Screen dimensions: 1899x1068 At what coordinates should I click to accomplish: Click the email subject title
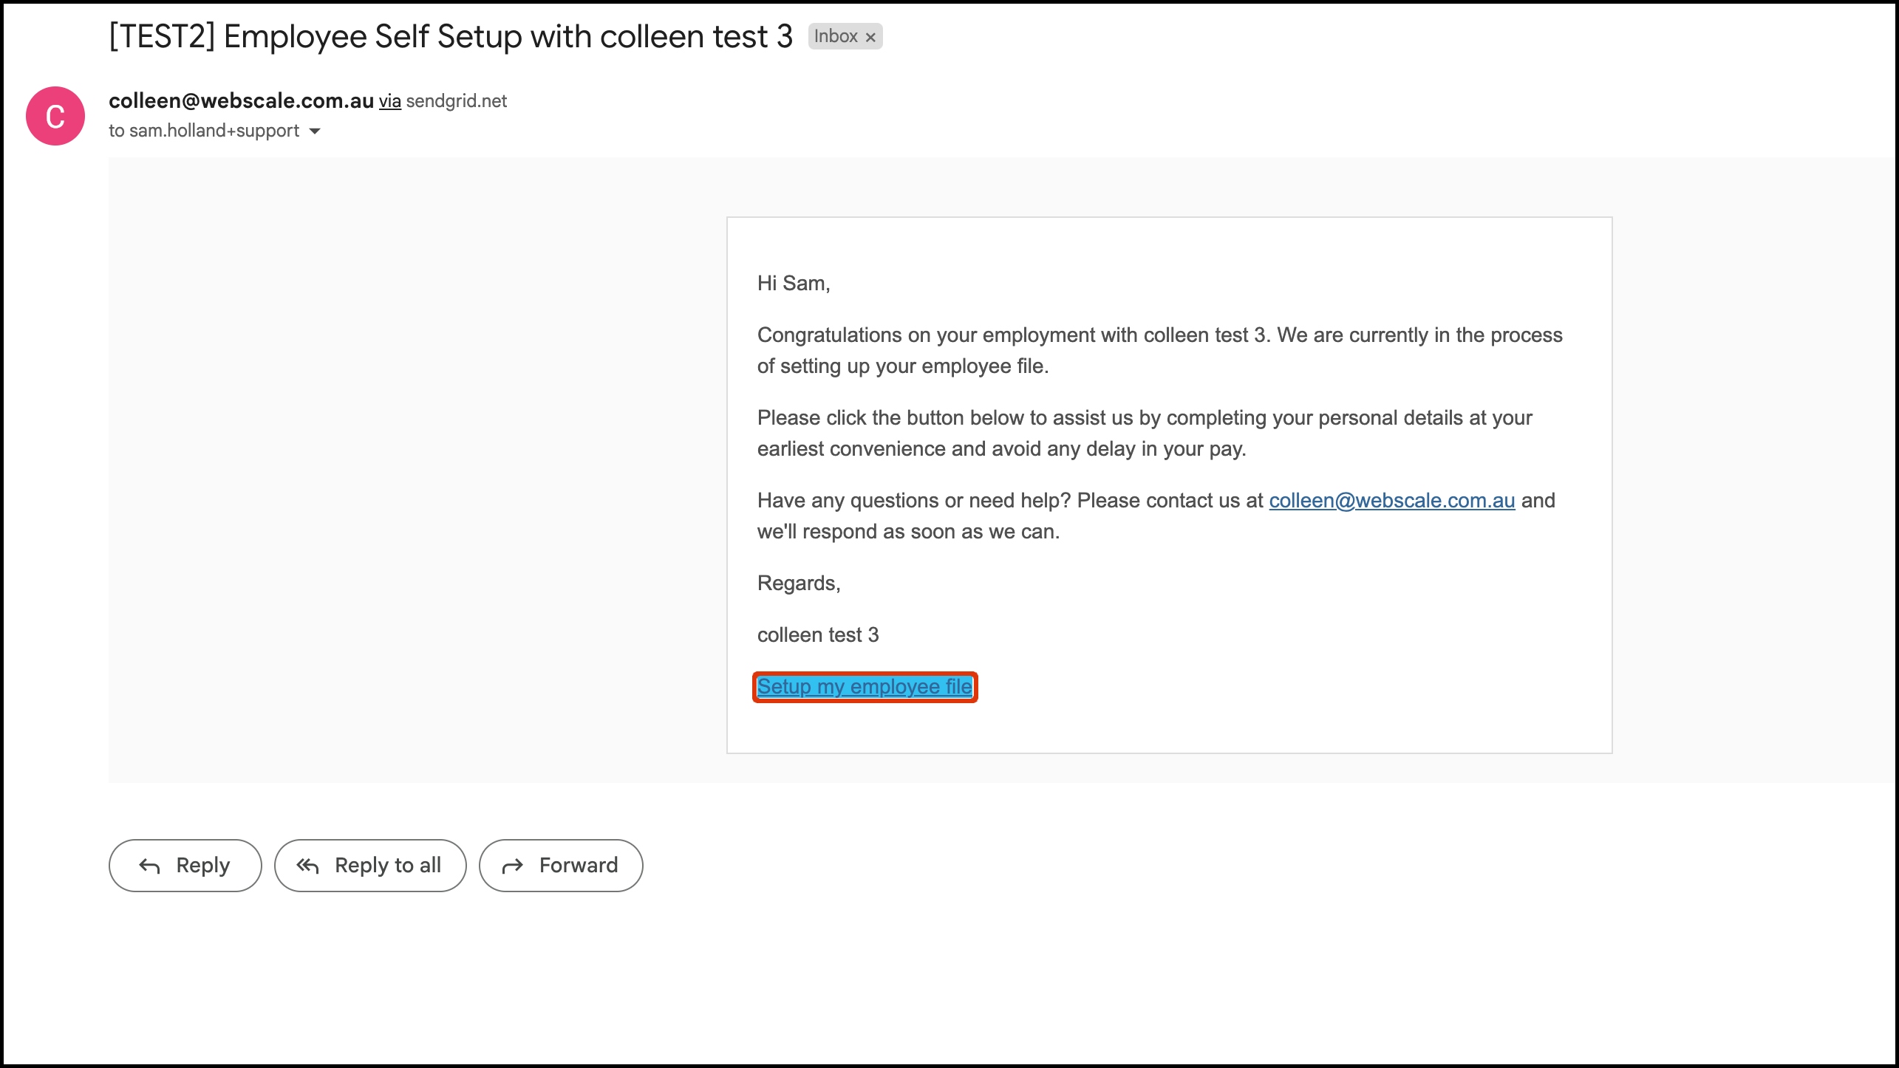point(450,36)
